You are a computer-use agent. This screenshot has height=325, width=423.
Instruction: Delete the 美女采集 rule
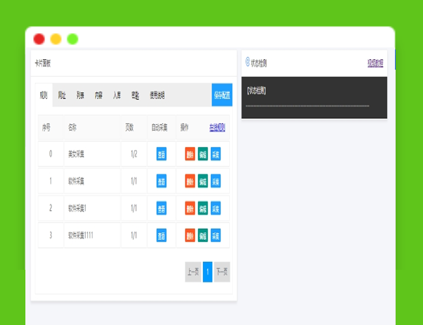click(x=190, y=154)
